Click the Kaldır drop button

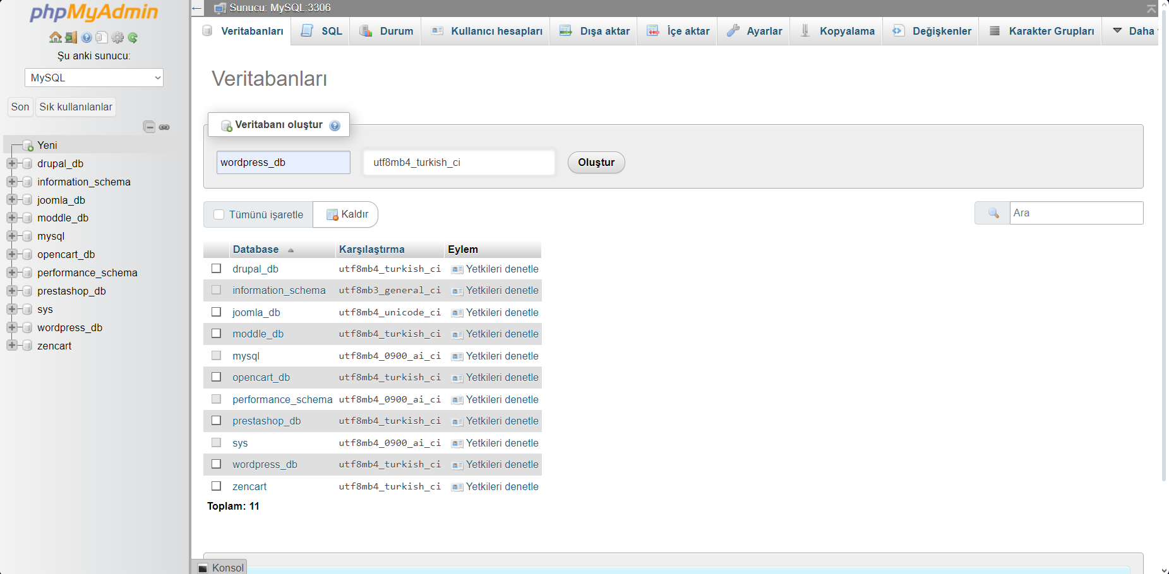coord(346,214)
